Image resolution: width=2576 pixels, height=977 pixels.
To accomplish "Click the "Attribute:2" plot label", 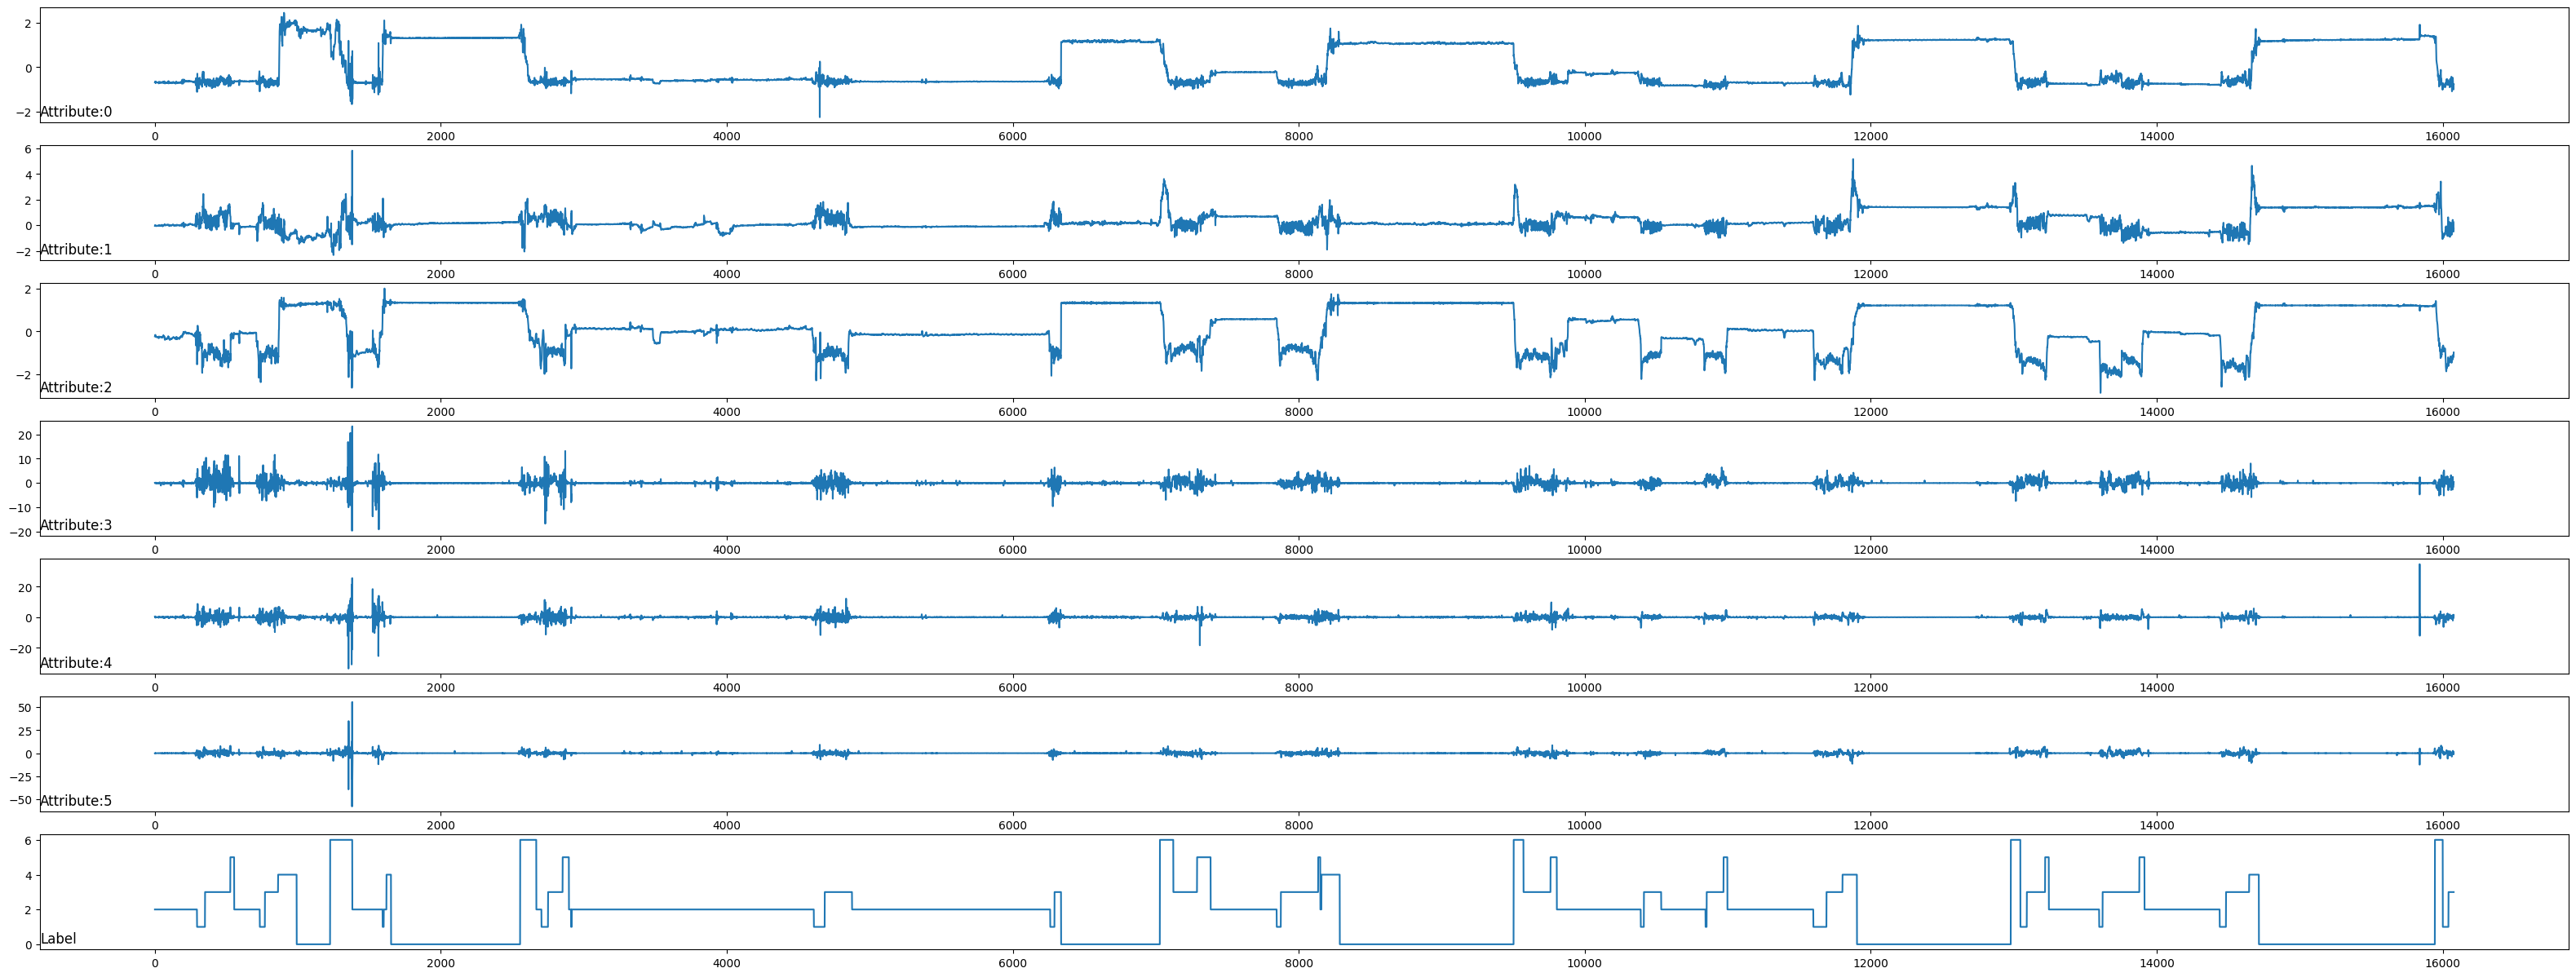I will (76, 388).
